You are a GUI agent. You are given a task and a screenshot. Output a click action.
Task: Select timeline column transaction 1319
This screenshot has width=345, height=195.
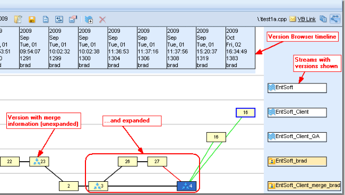coord(211,48)
